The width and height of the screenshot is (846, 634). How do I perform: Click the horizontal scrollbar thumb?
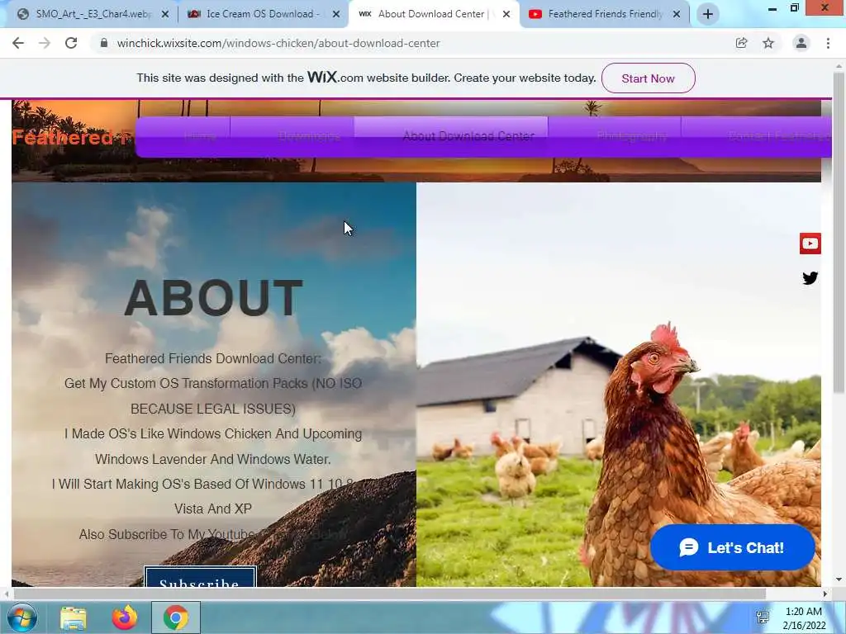388,594
